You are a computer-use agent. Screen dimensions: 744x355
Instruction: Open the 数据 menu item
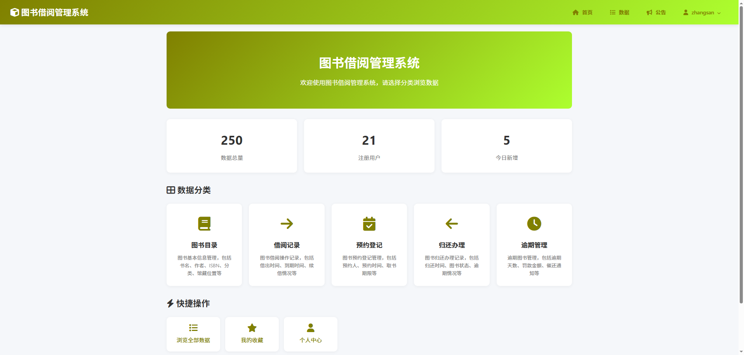click(x=619, y=12)
